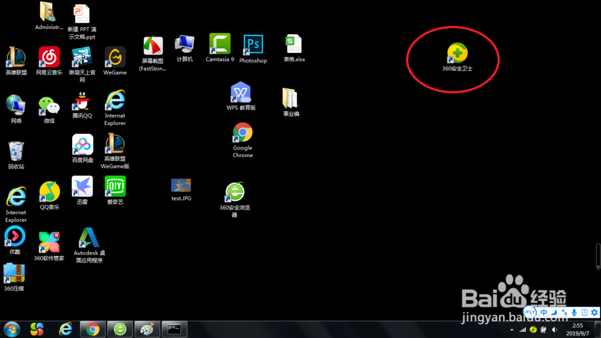Viewport: 601px width, 338px height.
Task: Switch to Chrome window on the taskbar
Action: coord(93,329)
